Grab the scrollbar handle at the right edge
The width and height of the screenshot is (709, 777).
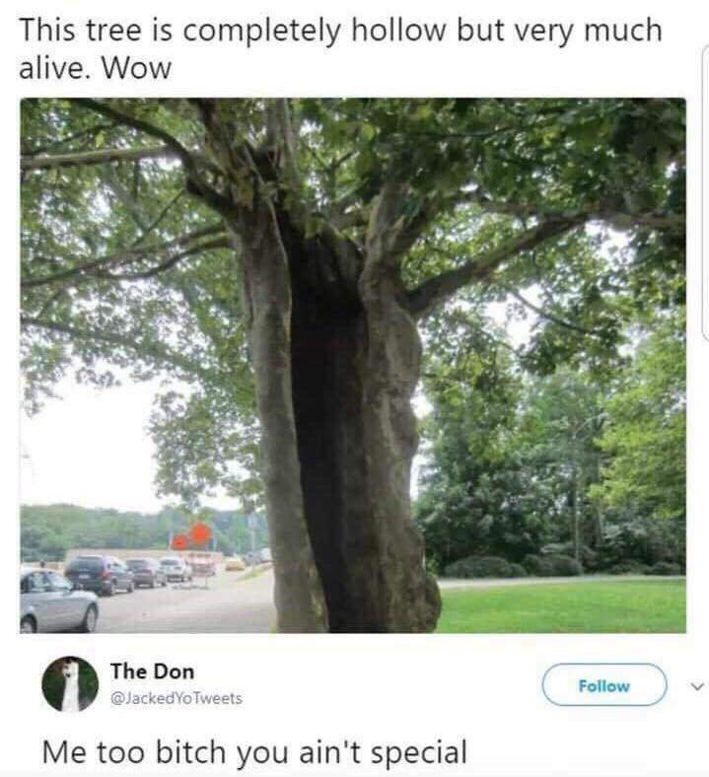point(706,192)
